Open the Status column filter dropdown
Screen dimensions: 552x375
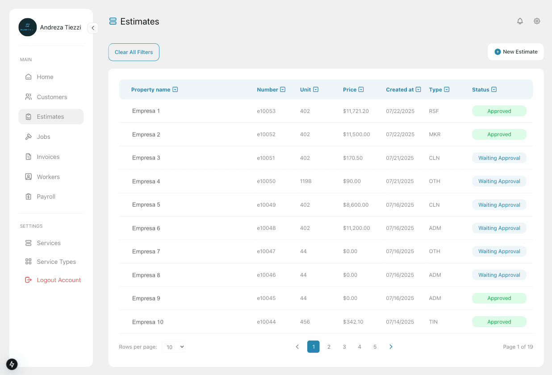[x=494, y=90]
